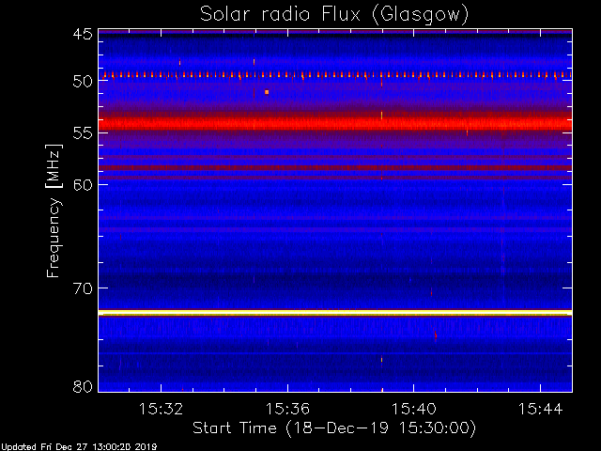Click the 'Start Time (18-Dec-19 15:30:00)' label
The height and width of the screenshot is (451, 601).
pos(334,428)
